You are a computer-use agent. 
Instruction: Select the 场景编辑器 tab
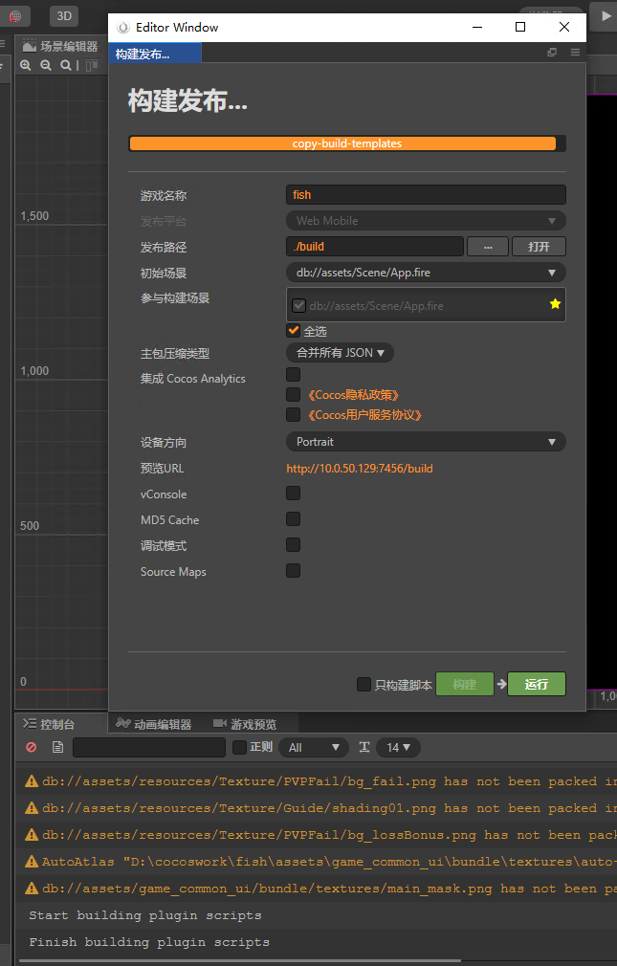[60, 46]
